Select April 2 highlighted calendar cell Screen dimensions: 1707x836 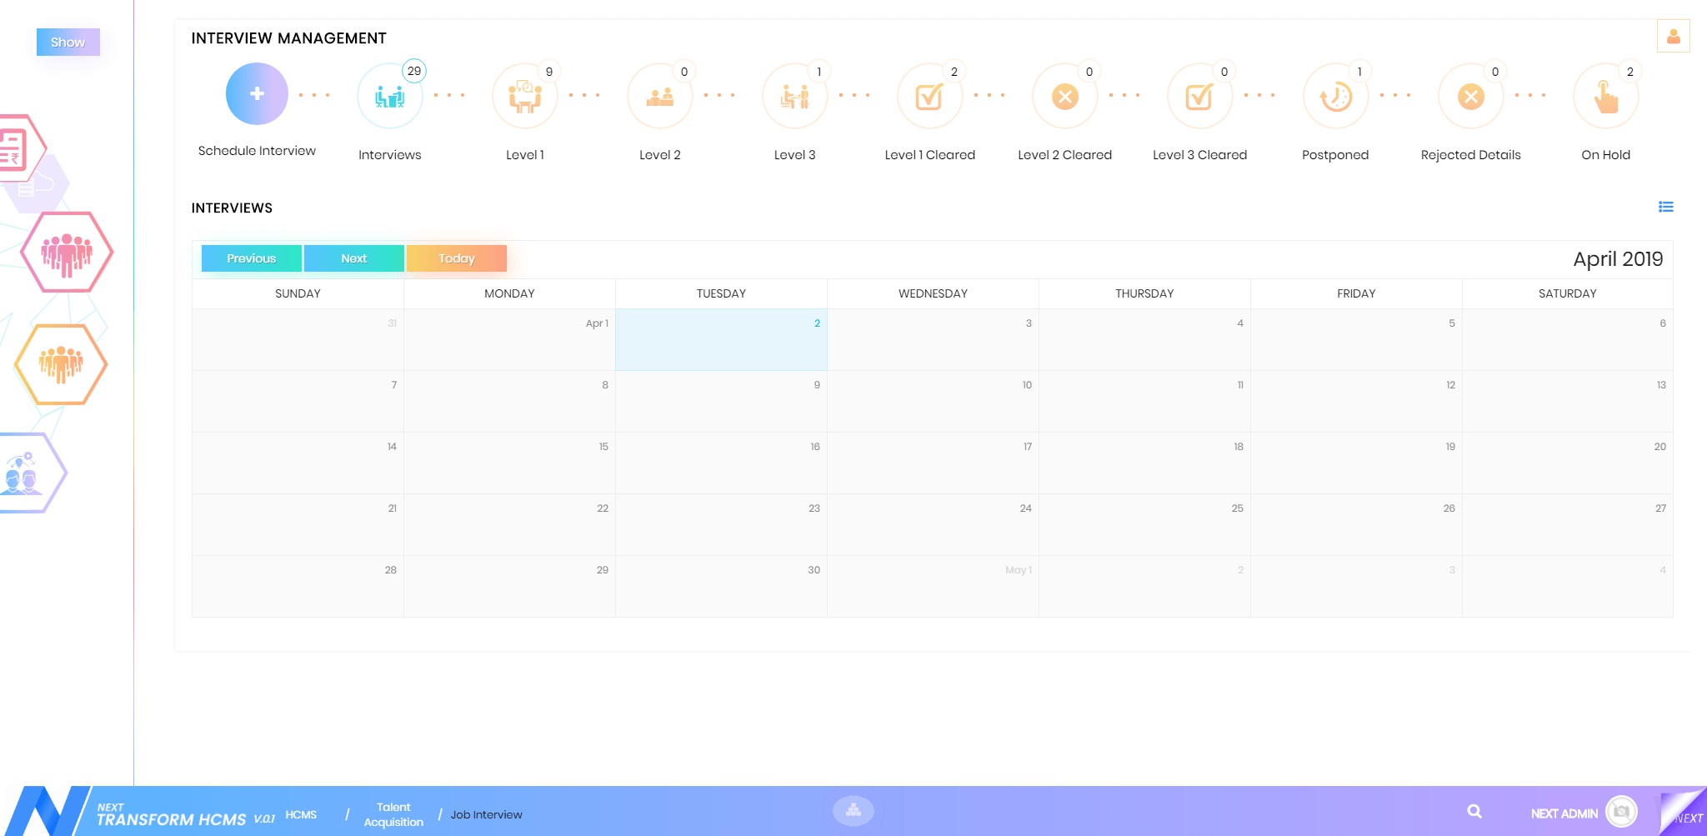721,340
